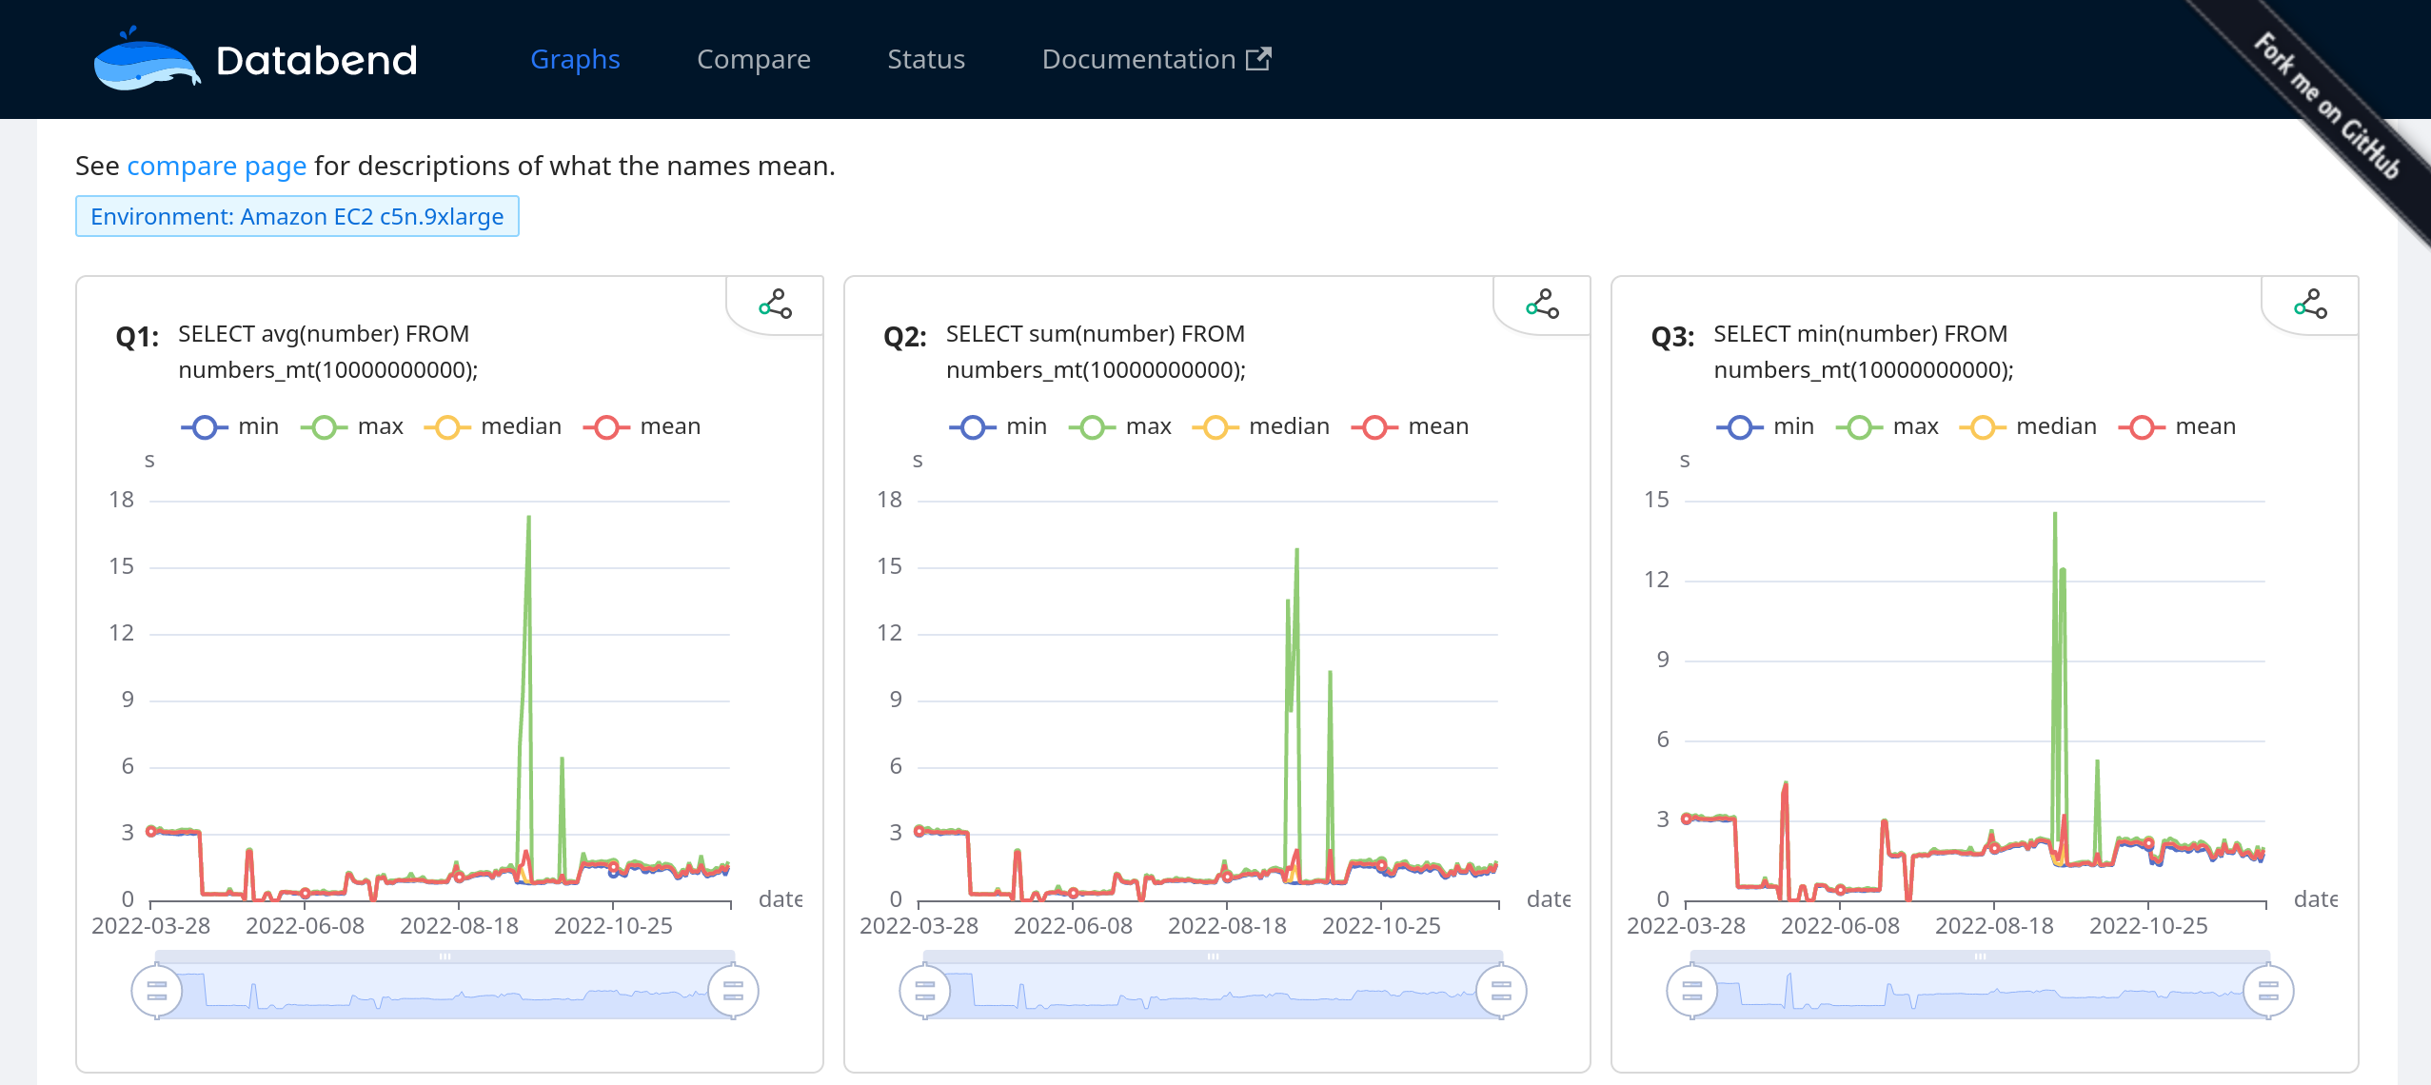This screenshot has width=2431, height=1085.
Task: Click right zoom handle under Q2 chart
Action: [x=1501, y=991]
